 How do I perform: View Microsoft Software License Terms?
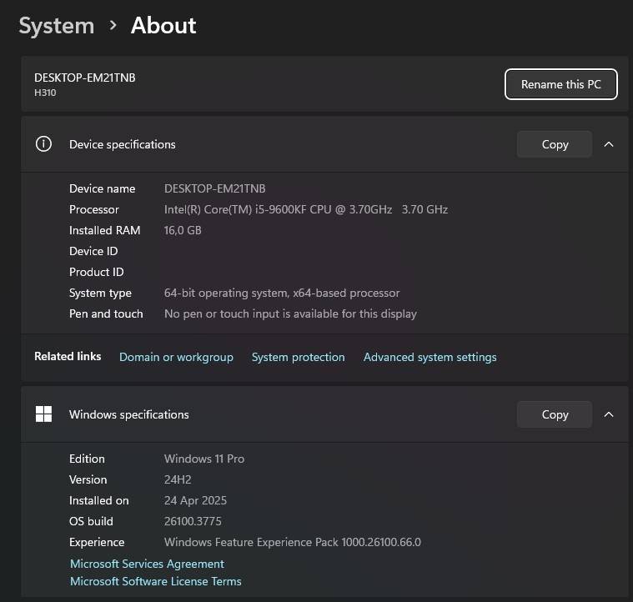click(x=155, y=581)
